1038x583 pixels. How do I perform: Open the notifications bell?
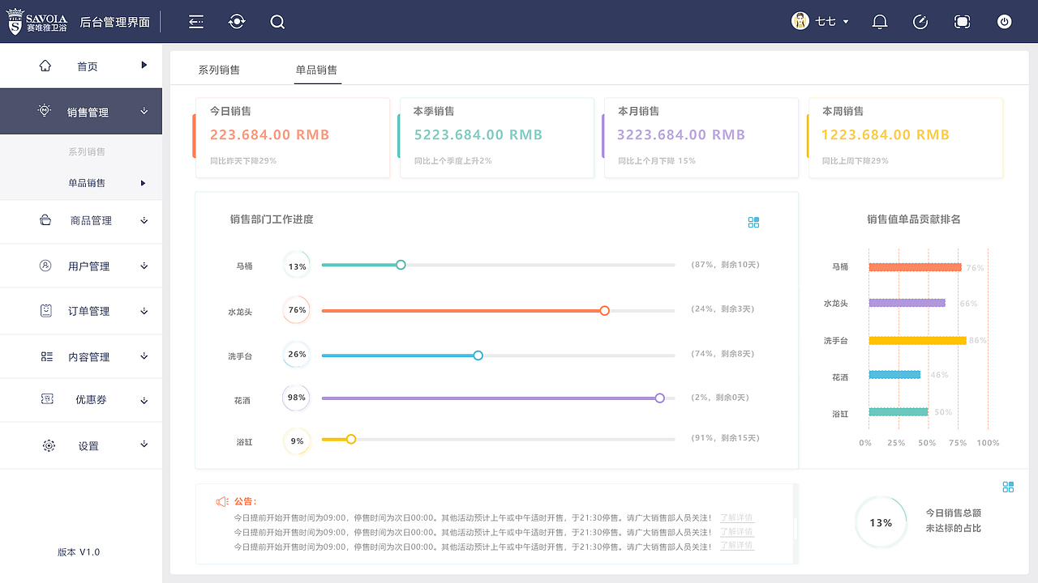[880, 22]
